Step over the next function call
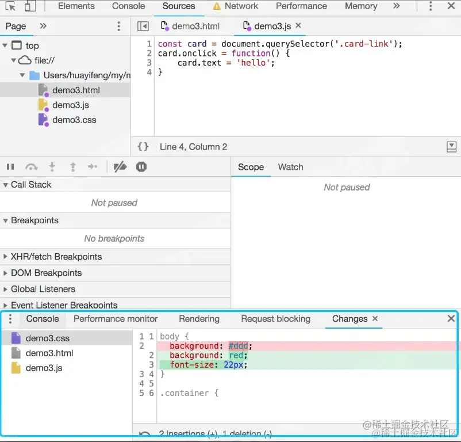The height and width of the screenshot is (442, 461). click(32, 167)
